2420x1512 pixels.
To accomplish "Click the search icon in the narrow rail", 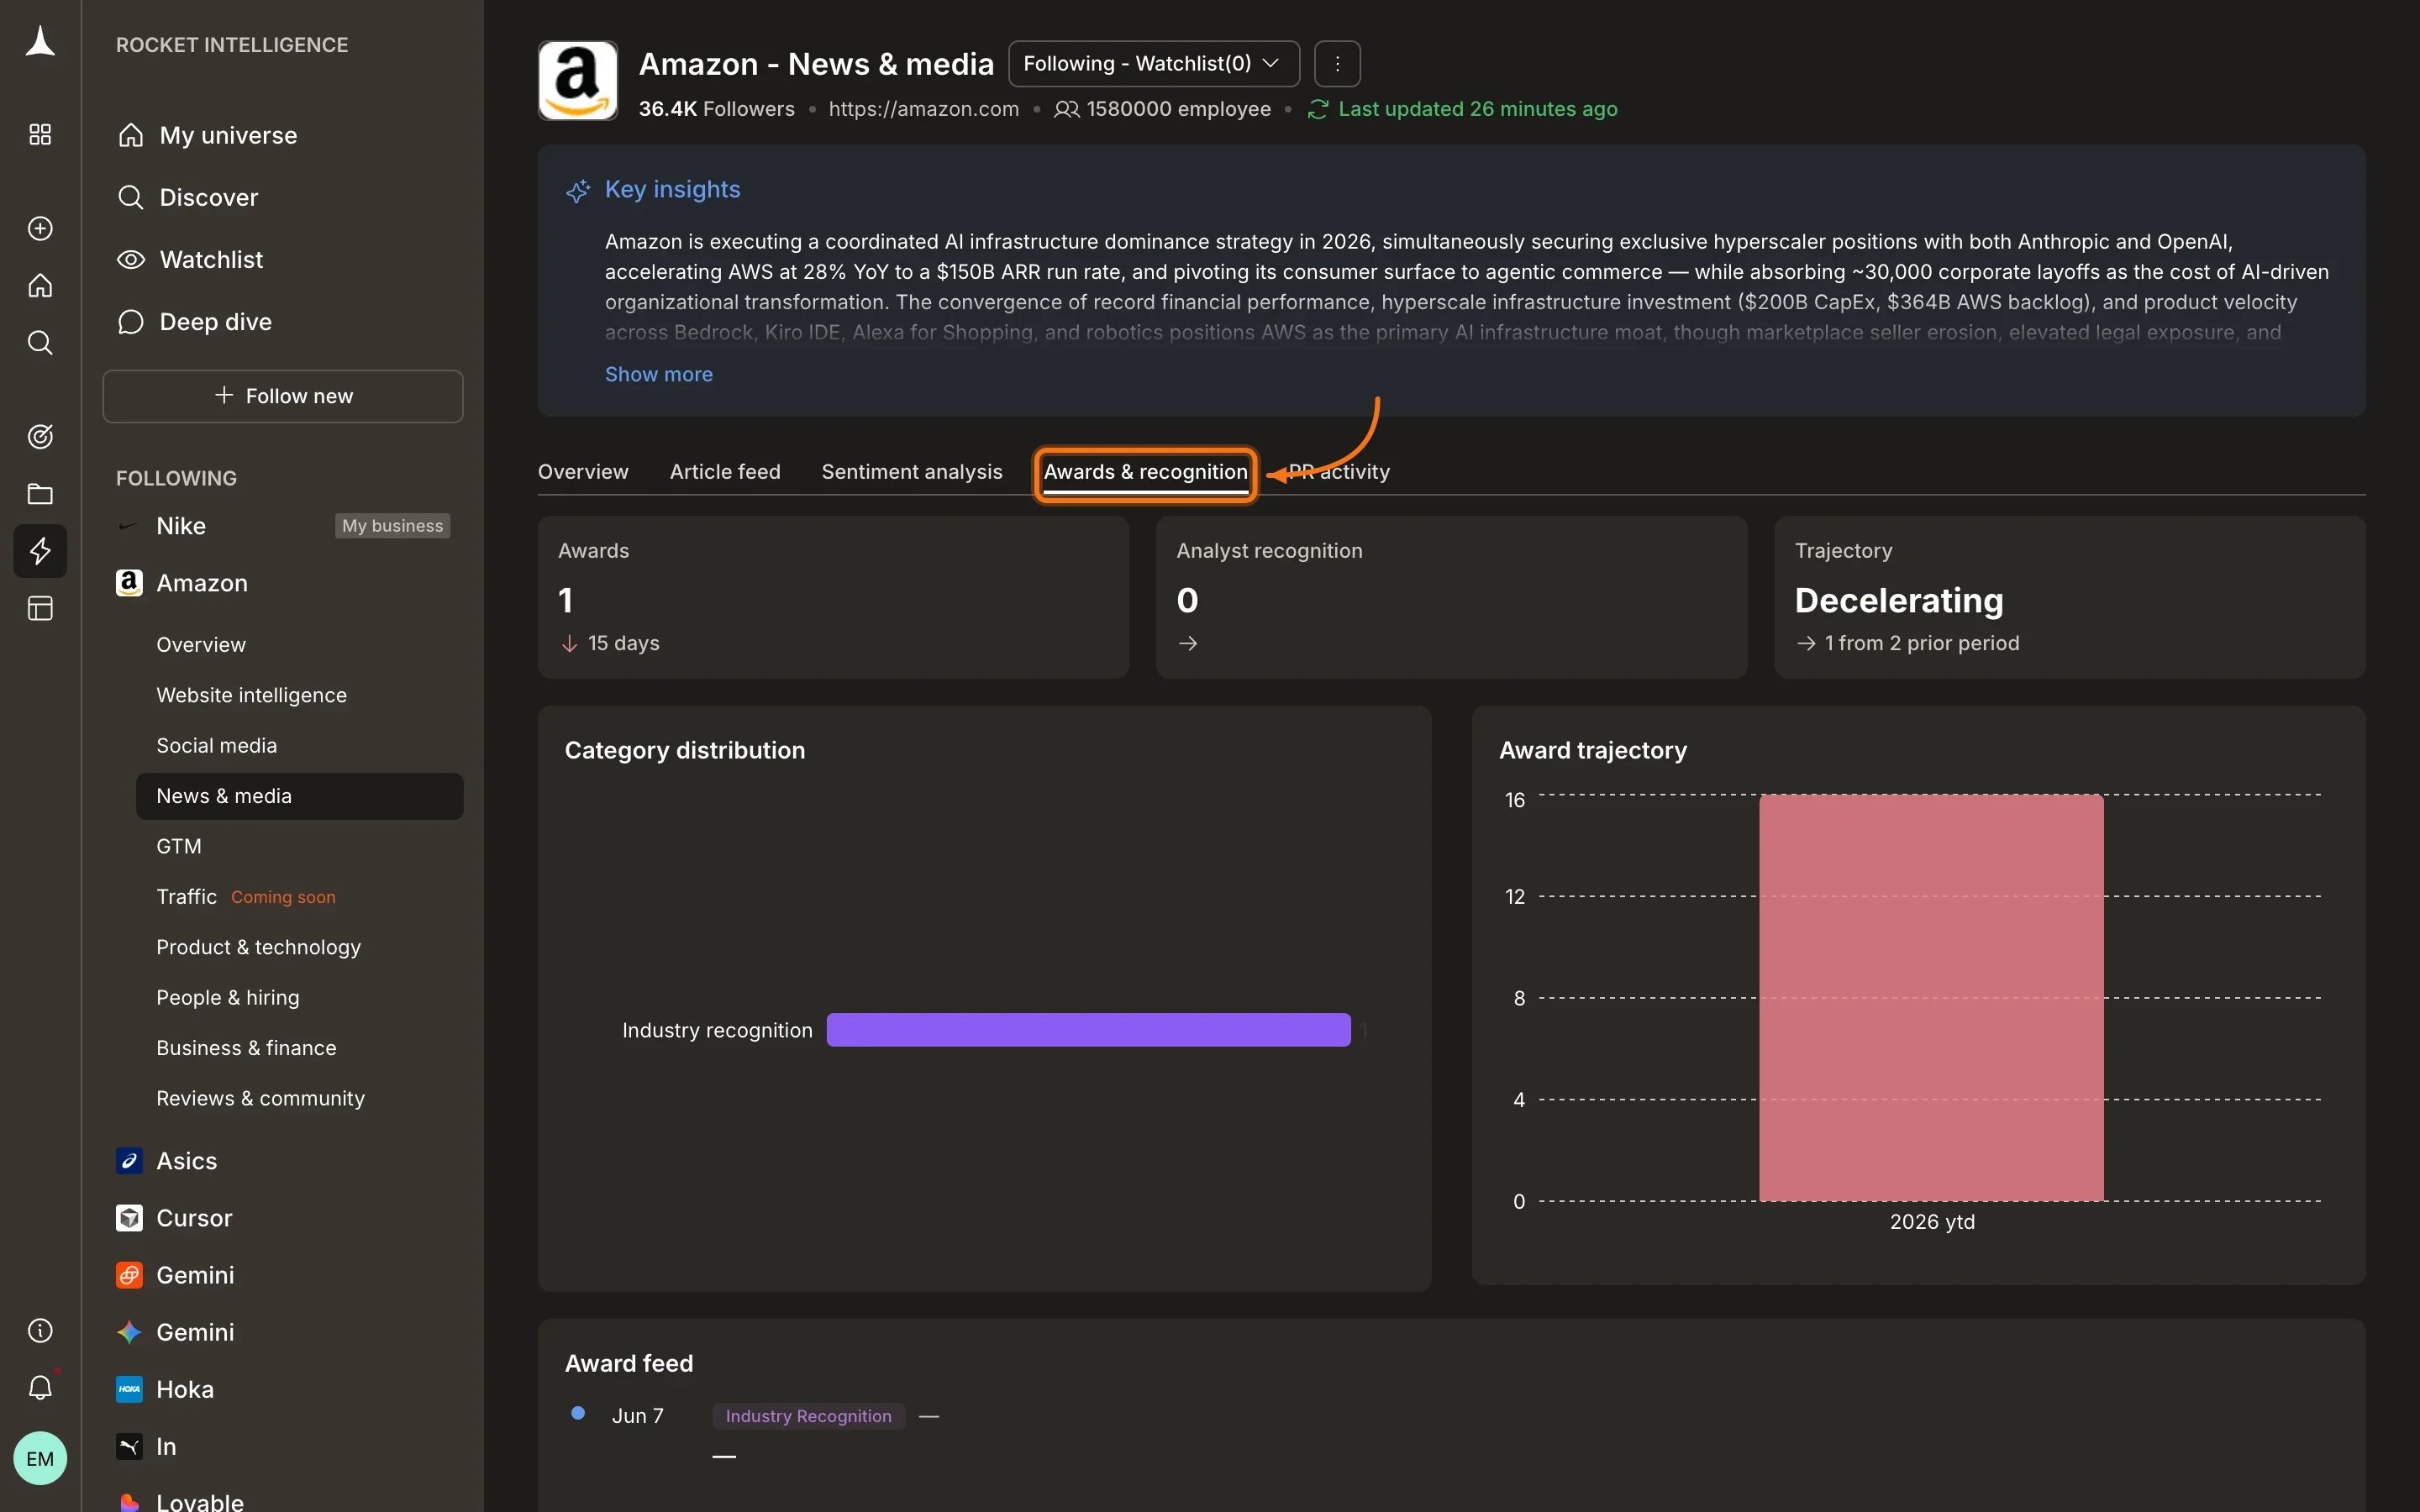I will [40, 343].
